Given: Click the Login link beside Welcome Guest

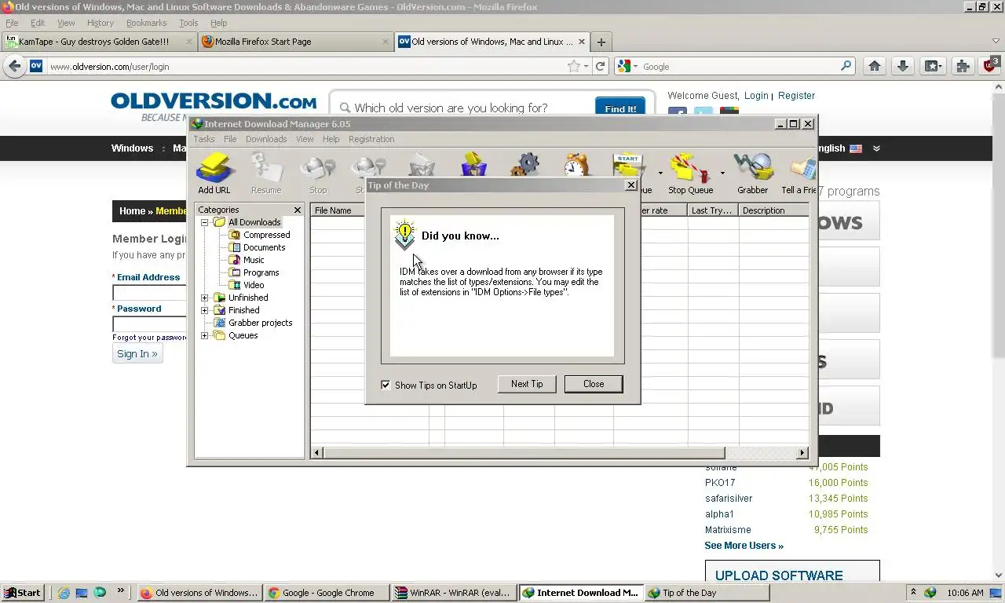Looking at the screenshot, I should [x=756, y=96].
